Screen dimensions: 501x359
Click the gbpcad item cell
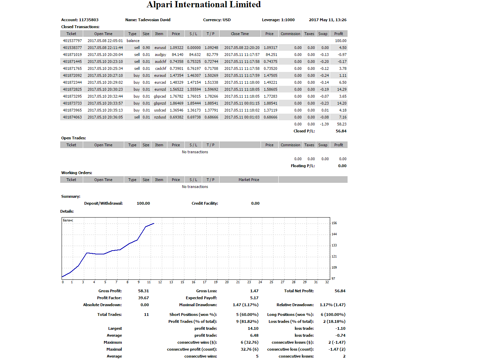[x=160, y=96]
